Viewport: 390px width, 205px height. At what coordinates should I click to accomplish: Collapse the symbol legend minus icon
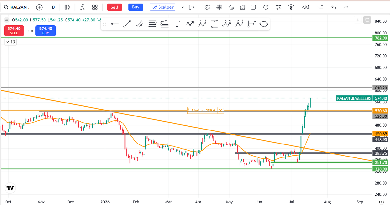point(6,20)
